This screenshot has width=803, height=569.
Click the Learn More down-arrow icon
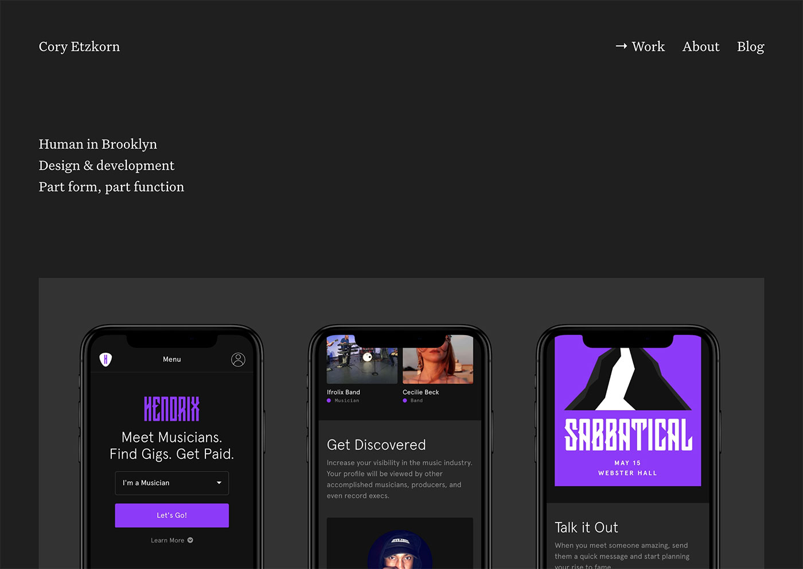pos(190,540)
